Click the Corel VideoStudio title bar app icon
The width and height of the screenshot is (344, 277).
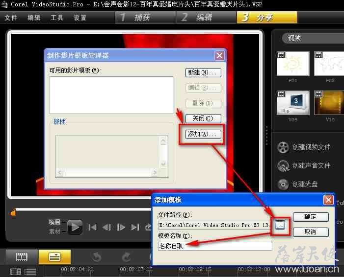coord(4,4)
